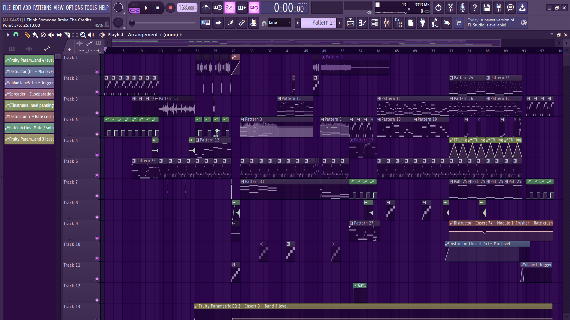Click the playlist overview zoom scrollbar
570x320 pixels.
pos(306,43)
